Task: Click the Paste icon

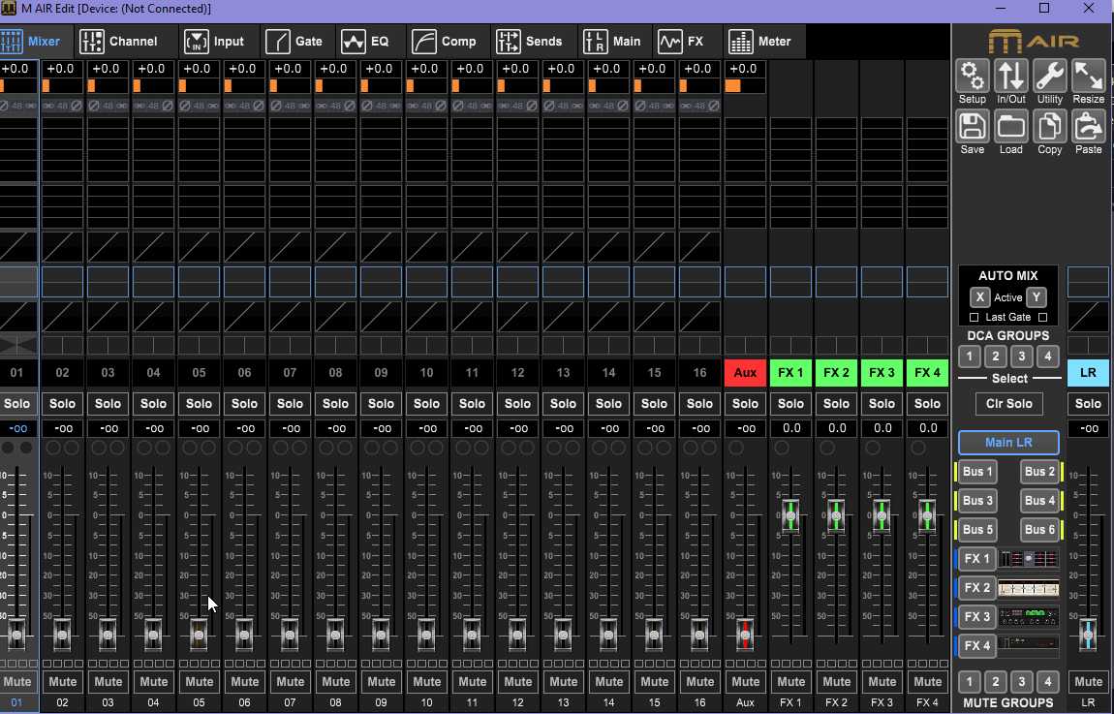Action: 1089,127
